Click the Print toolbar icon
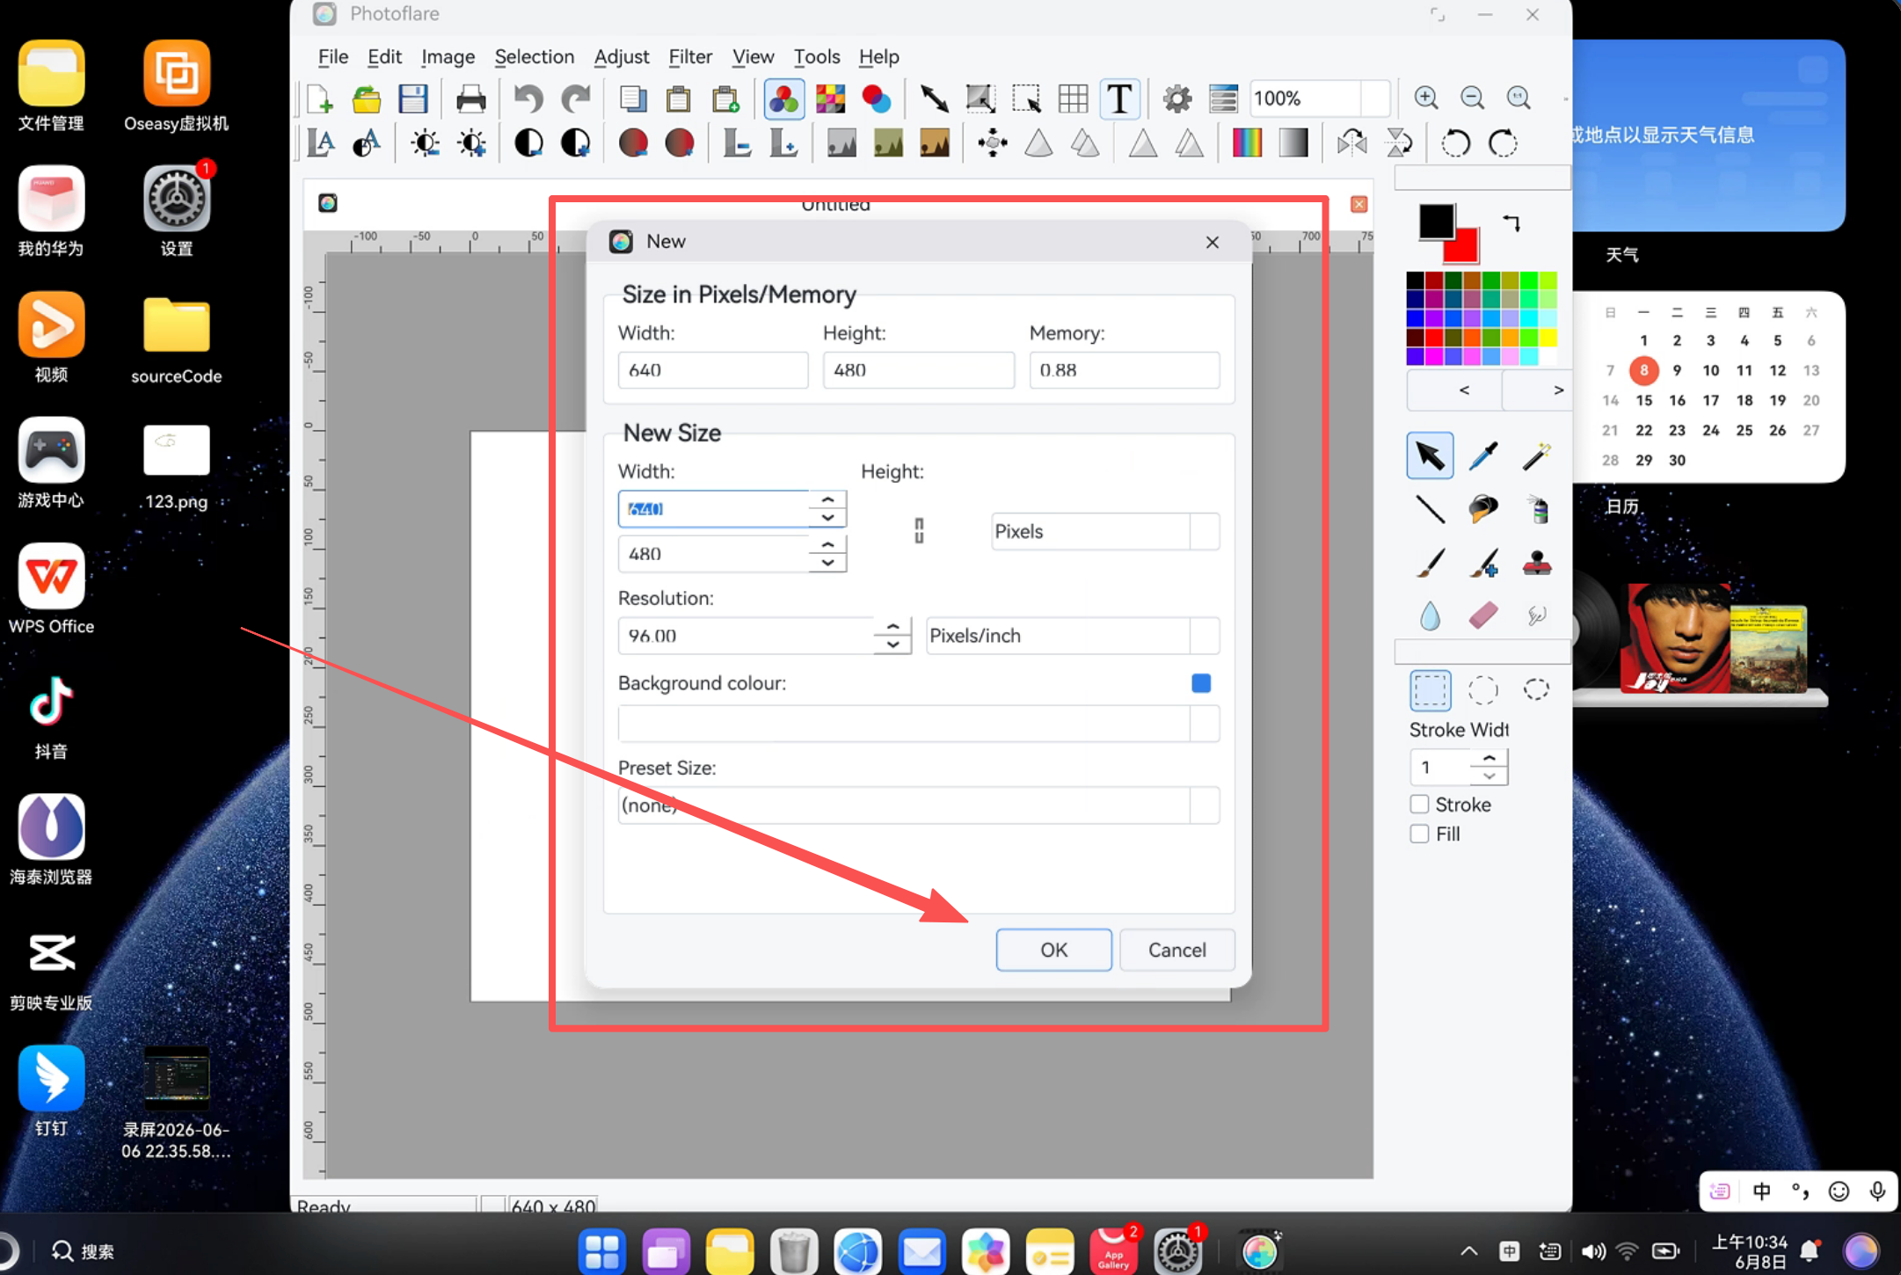The image size is (1901, 1275). pos(470,98)
